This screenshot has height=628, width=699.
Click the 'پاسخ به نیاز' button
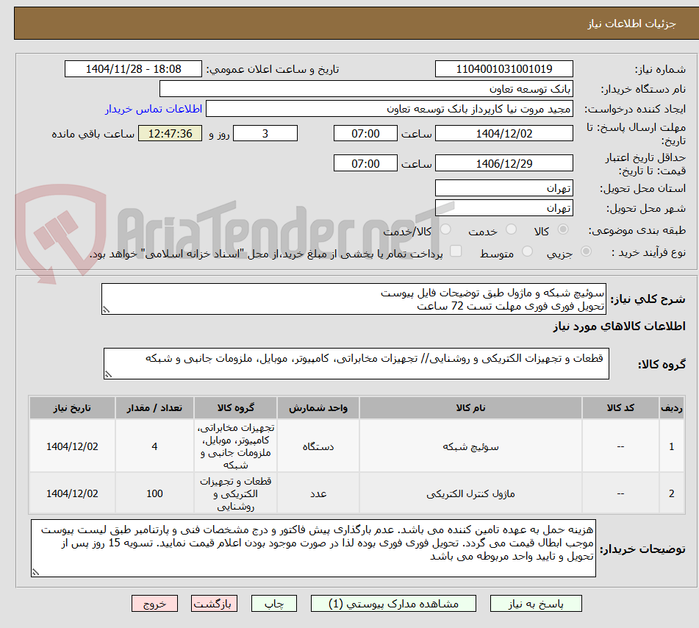click(x=536, y=604)
